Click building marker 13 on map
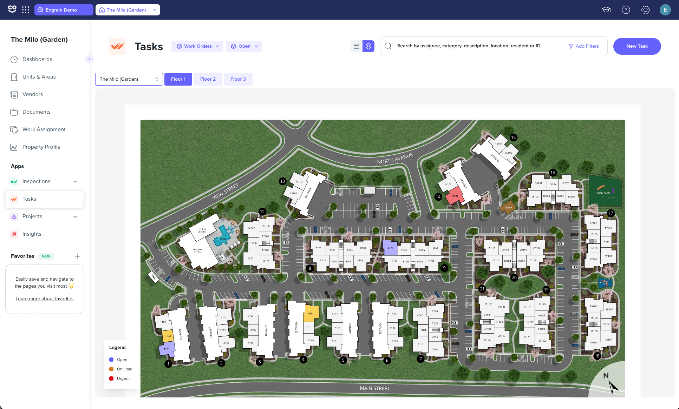The height and width of the screenshot is (409, 679). [x=282, y=181]
